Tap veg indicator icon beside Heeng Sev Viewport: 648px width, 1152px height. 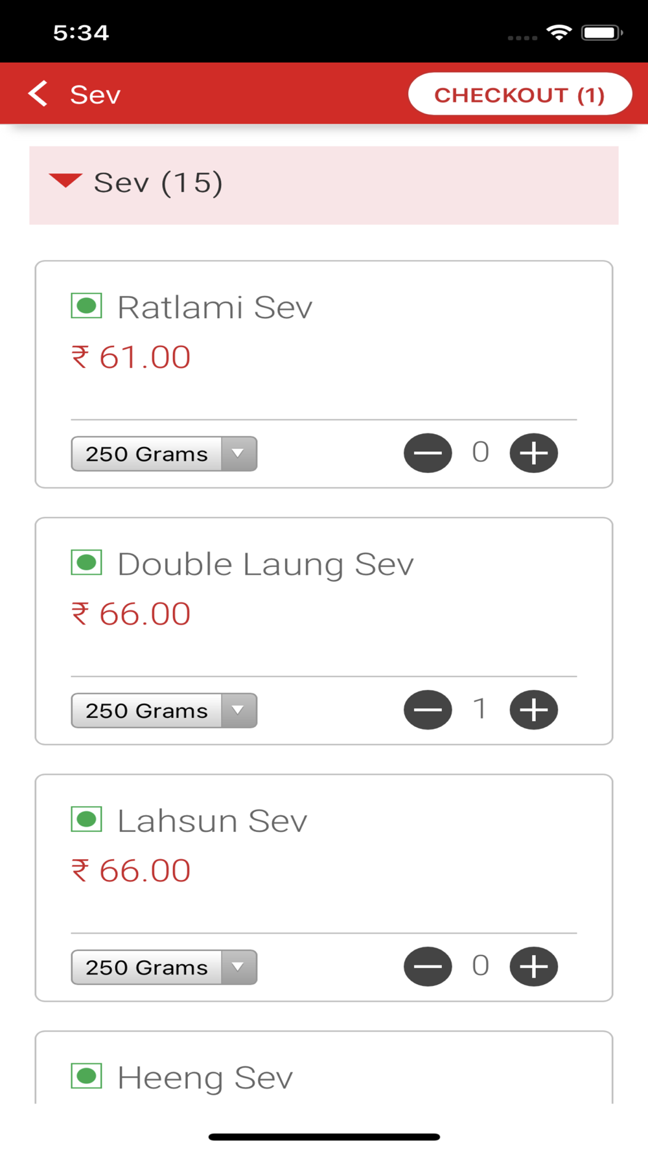pyautogui.click(x=86, y=1076)
